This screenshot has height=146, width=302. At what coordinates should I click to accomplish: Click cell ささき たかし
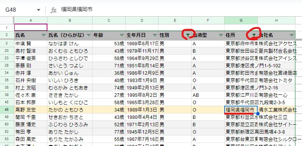point(70,95)
